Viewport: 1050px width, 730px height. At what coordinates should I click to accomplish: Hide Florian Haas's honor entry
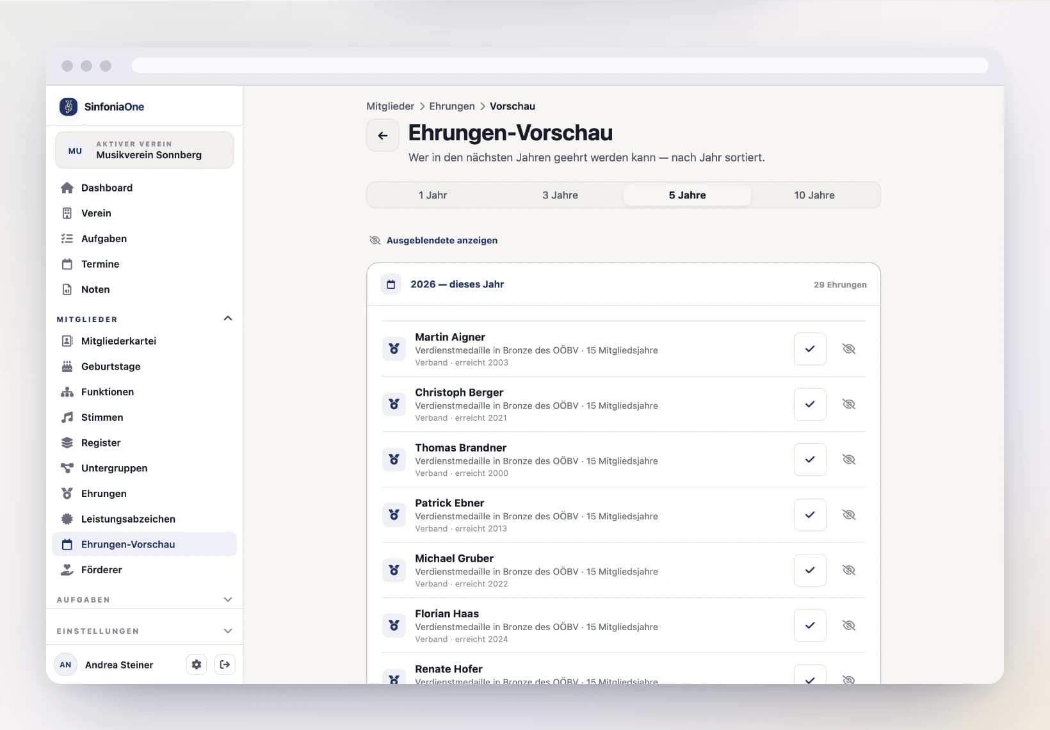849,626
